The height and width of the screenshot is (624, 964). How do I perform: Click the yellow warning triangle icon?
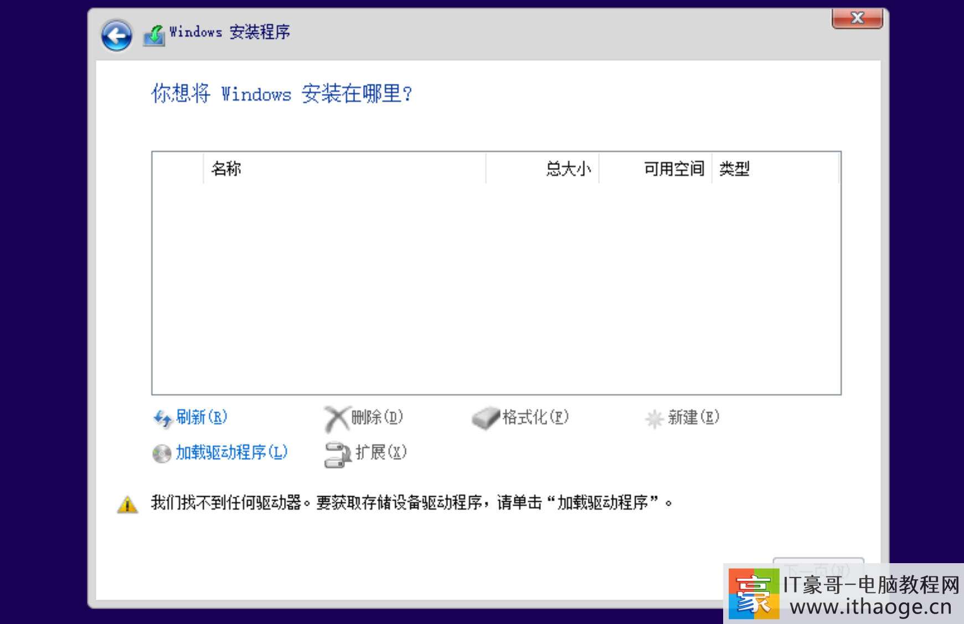click(127, 505)
